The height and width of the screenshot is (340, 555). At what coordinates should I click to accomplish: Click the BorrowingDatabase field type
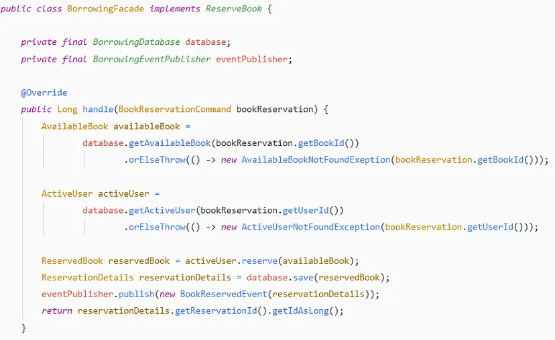pos(136,42)
